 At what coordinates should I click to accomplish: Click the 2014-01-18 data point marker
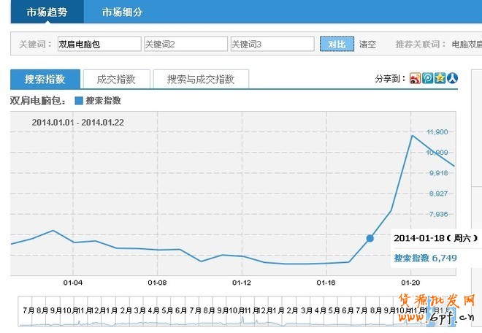(370, 238)
